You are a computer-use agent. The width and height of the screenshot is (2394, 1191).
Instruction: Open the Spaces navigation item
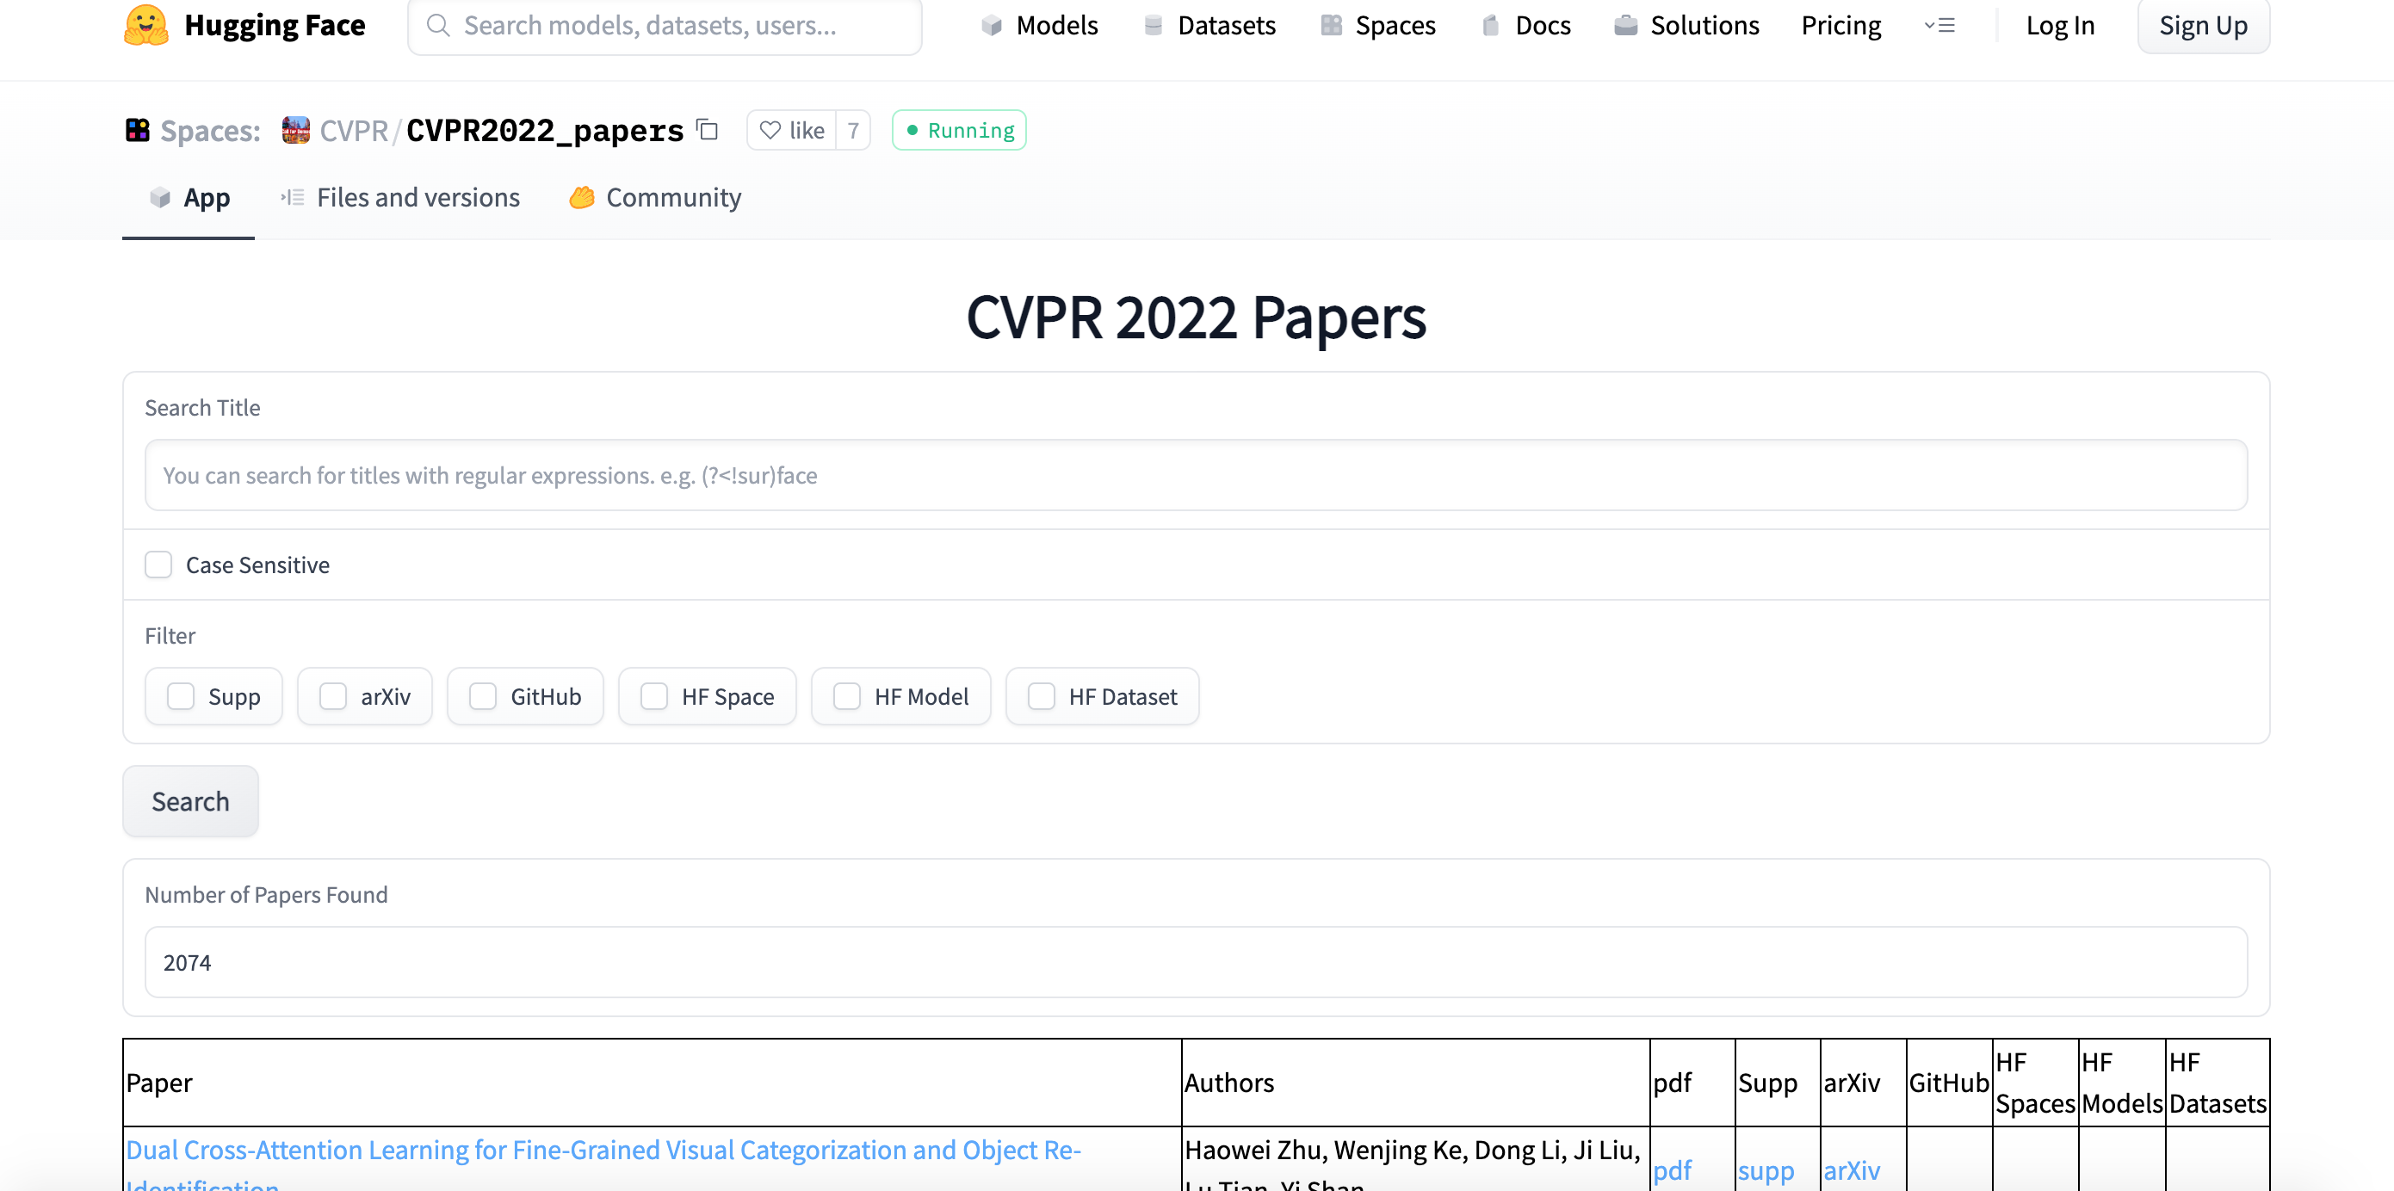1378,25
